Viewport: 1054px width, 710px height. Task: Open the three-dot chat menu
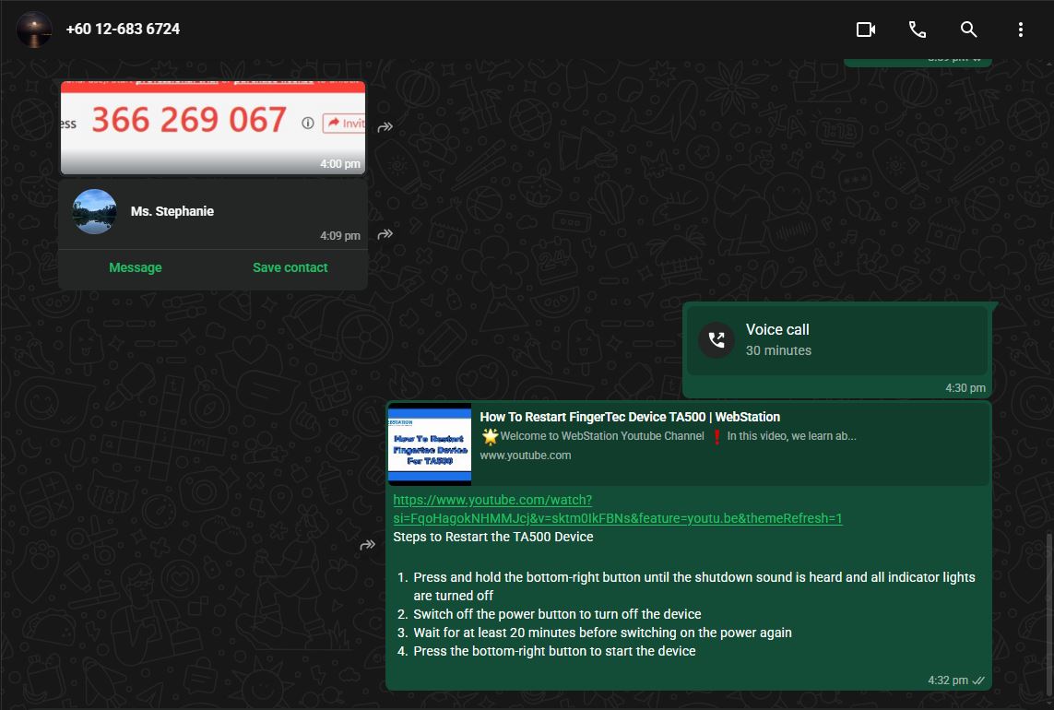1021,30
